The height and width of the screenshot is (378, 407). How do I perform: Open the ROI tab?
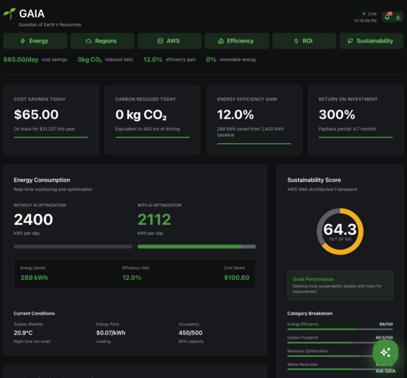pyautogui.click(x=304, y=41)
